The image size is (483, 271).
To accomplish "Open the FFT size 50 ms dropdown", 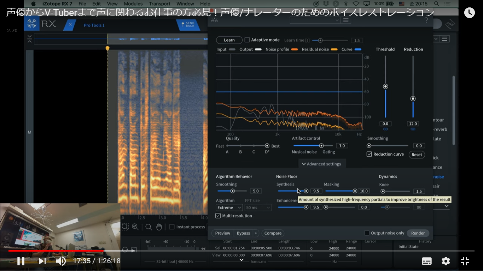I will tap(258, 207).
